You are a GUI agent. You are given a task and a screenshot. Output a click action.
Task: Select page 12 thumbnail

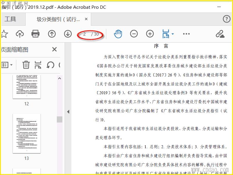[27, 87]
